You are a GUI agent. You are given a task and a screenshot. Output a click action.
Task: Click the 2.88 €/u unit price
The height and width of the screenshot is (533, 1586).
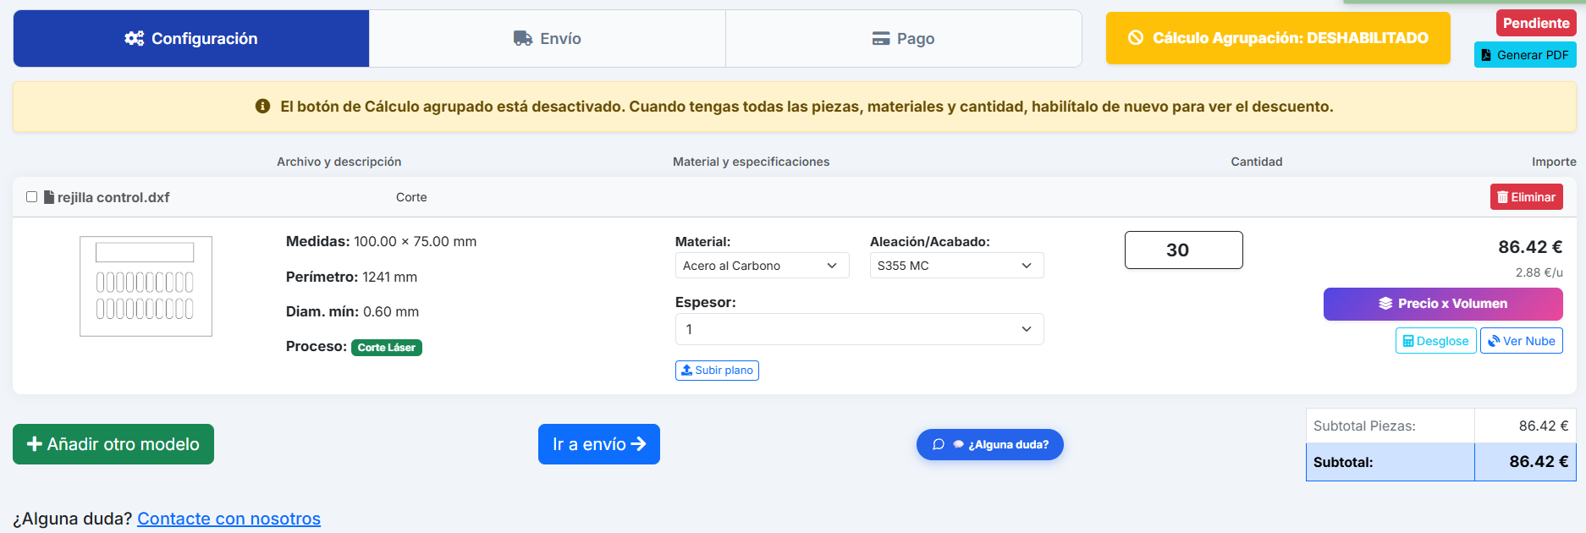pos(1539,272)
